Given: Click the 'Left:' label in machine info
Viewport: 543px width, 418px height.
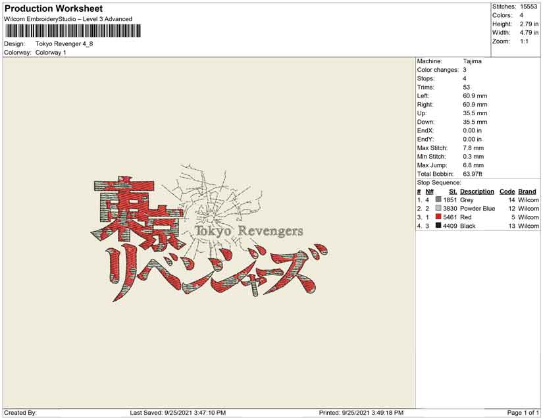Looking at the screenshot, I should pyautogui.click(x=423, y=96).
